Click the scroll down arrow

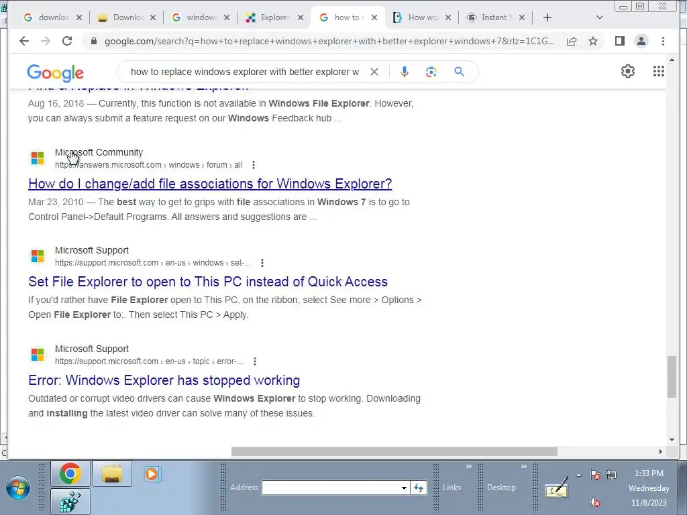[x=672, y=440]
